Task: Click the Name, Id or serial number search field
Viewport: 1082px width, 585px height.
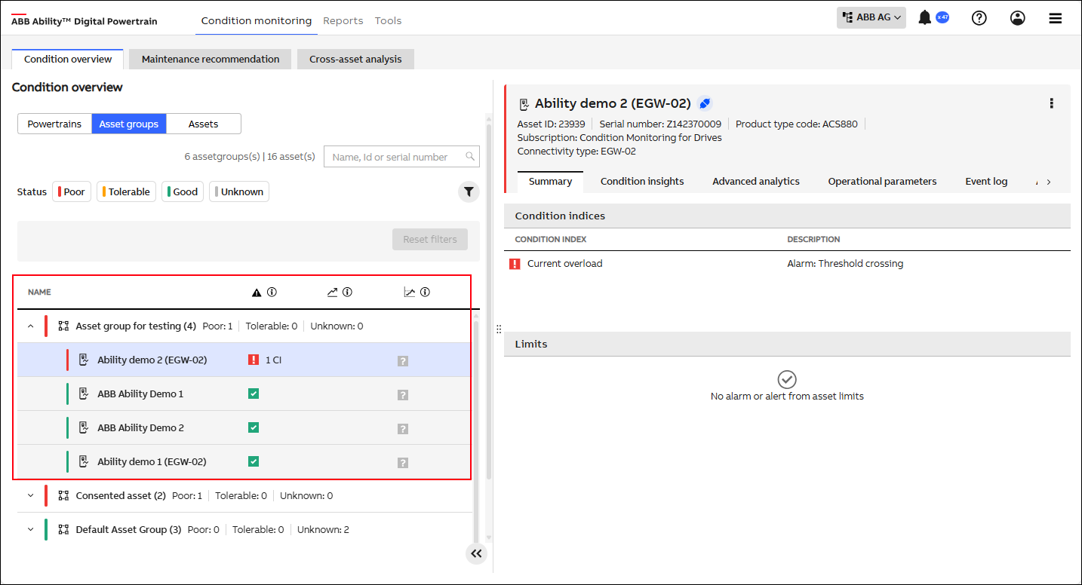Action: (396, 157)
